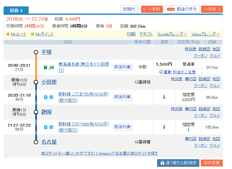The image size is (232, 169).
Task: Open 前後列車 for the 東海道本線 leg
Action: 122,67
